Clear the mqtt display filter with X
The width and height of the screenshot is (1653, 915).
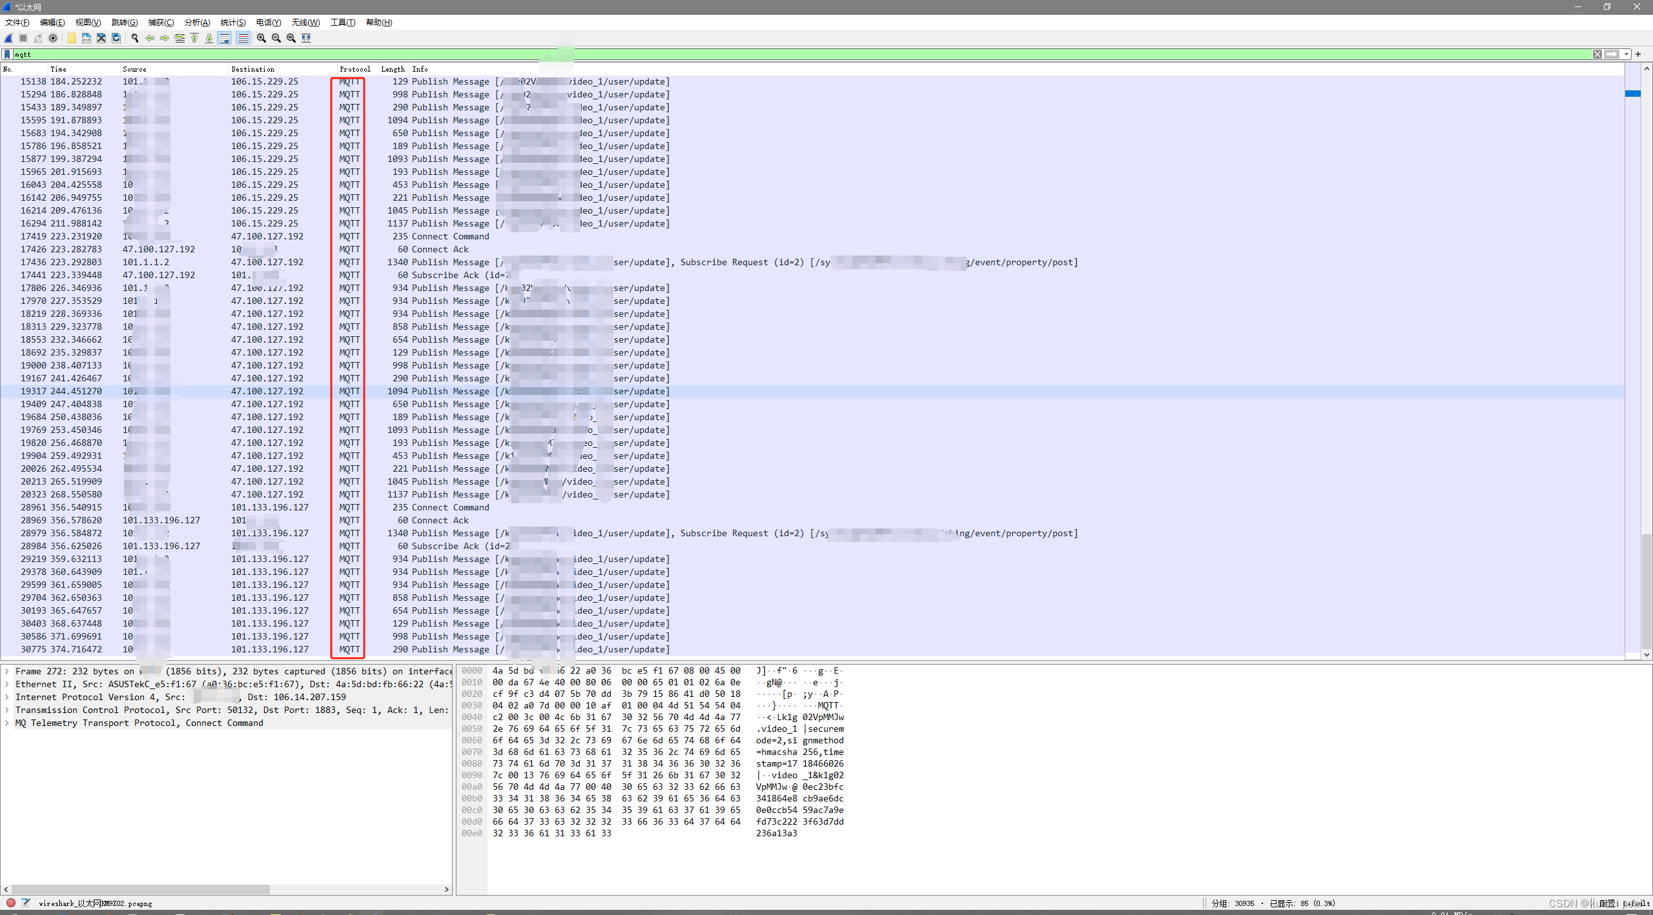pos(1597,54)
